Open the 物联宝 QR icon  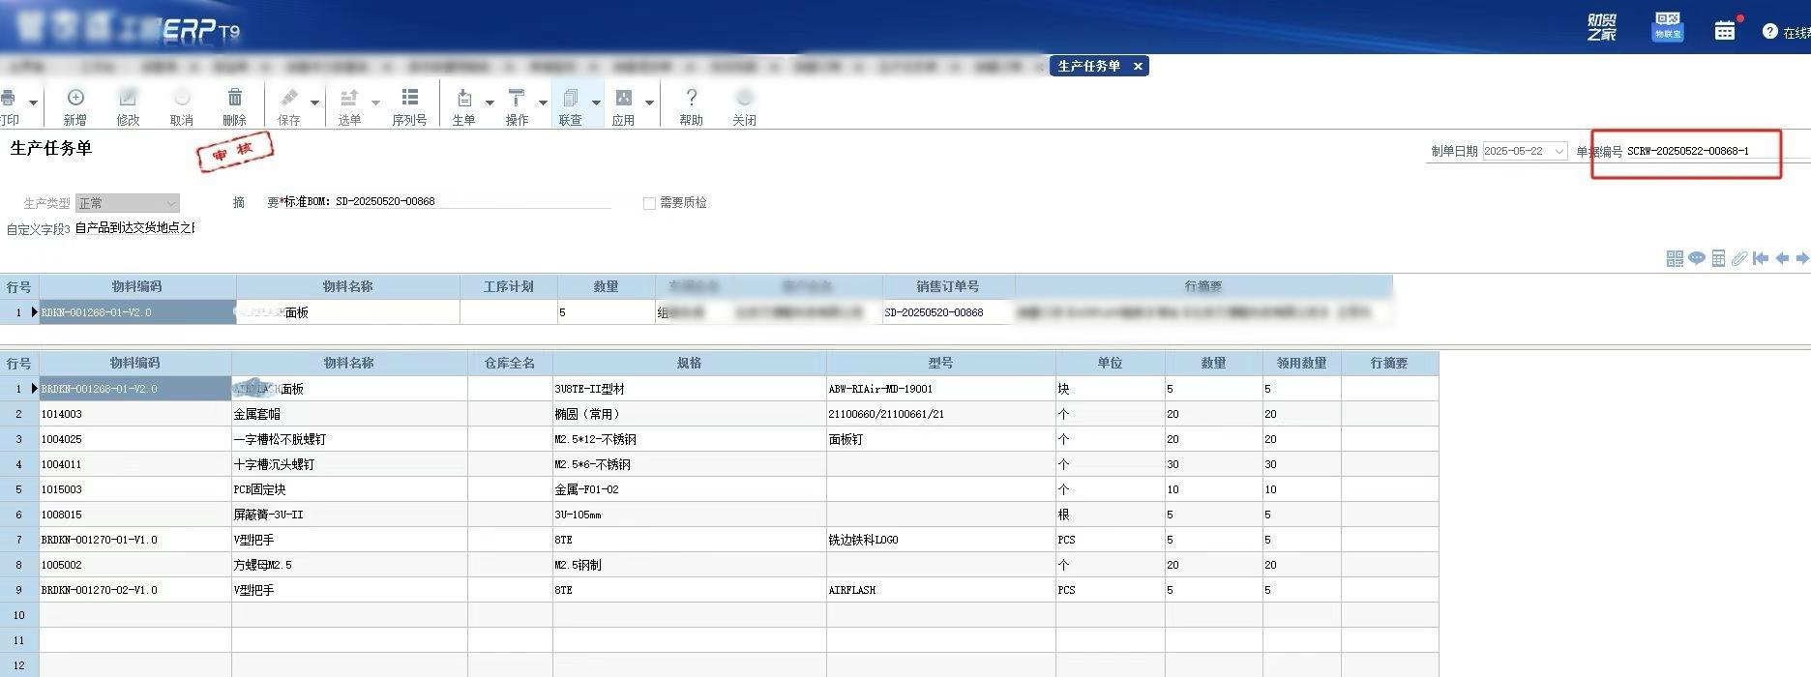(x=1667, y=26)
